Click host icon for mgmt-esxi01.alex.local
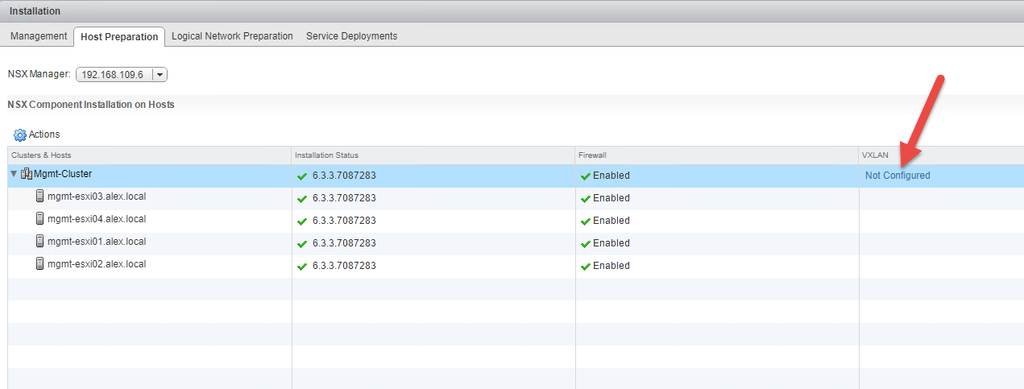 (40, 242)
